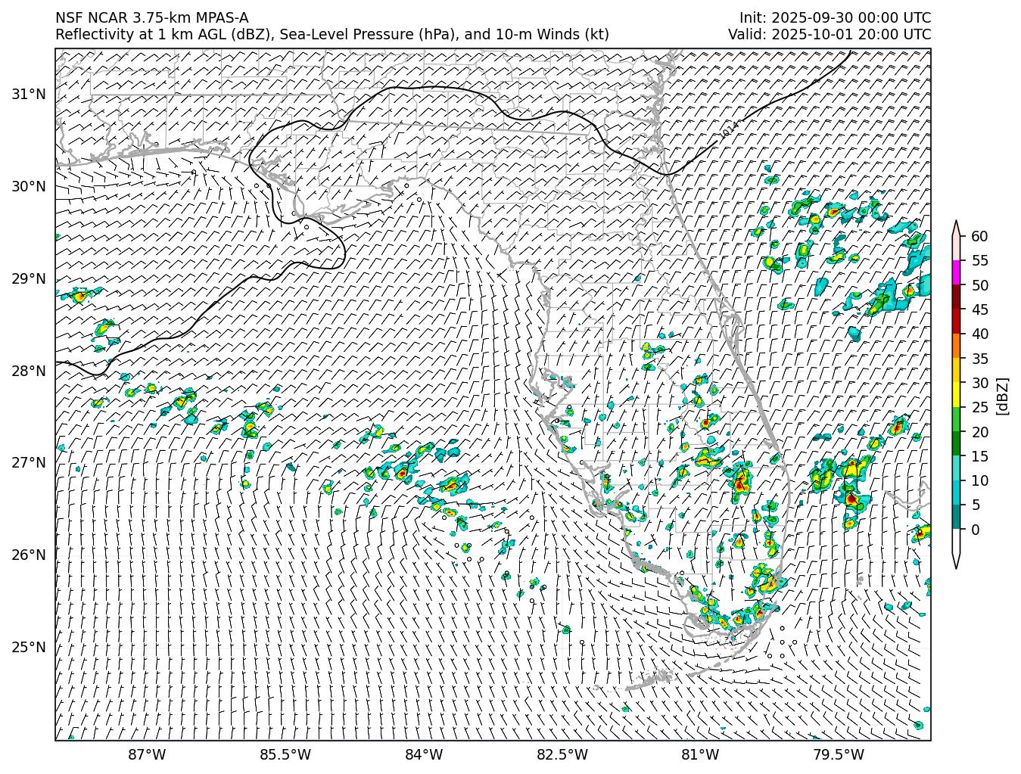Screen dimensions: 1021x774
Task: Click the dark red 45–50 dBZ colorbar segment
Action: [956, 297]
